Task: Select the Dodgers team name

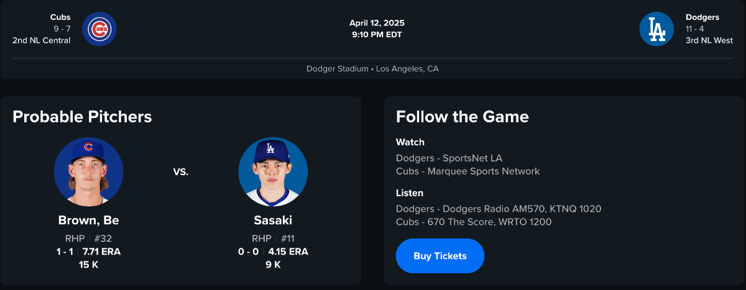Action: click(702, 17)
